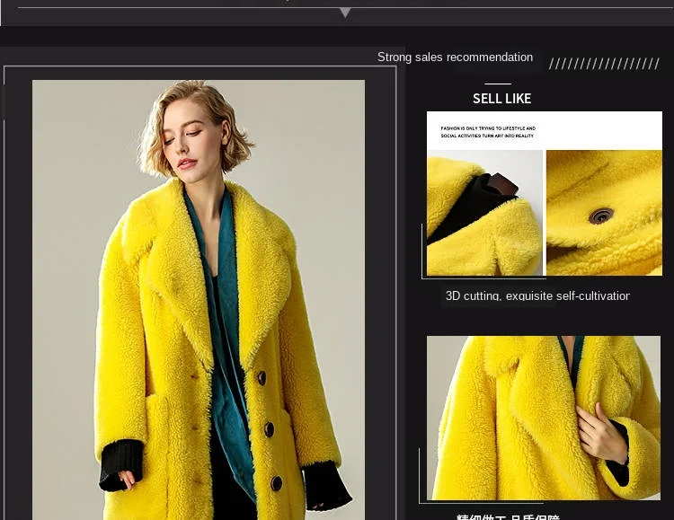
Task: Click the '3D cutting, exquisite self-cultivation' caption
Action: tap(537, 295)
